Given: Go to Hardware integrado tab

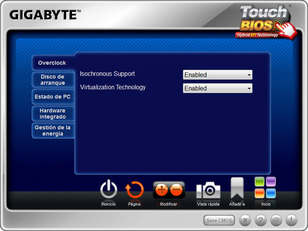Looking at the screenshot, I should pyautogui.click(x=53, y=114).
